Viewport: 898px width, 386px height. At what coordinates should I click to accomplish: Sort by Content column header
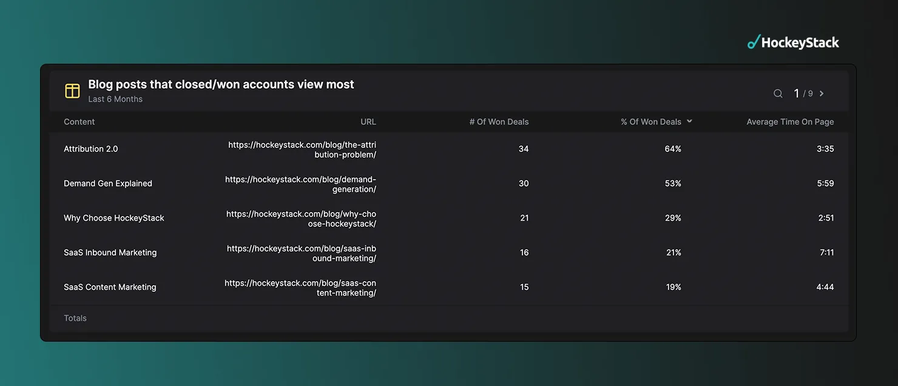[79, 122]
